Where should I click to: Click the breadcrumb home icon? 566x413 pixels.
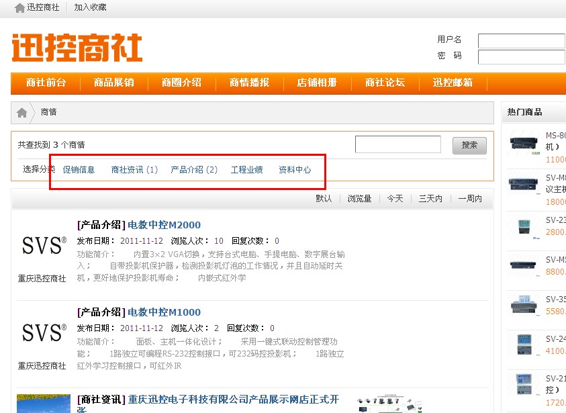tap(22, 113)
